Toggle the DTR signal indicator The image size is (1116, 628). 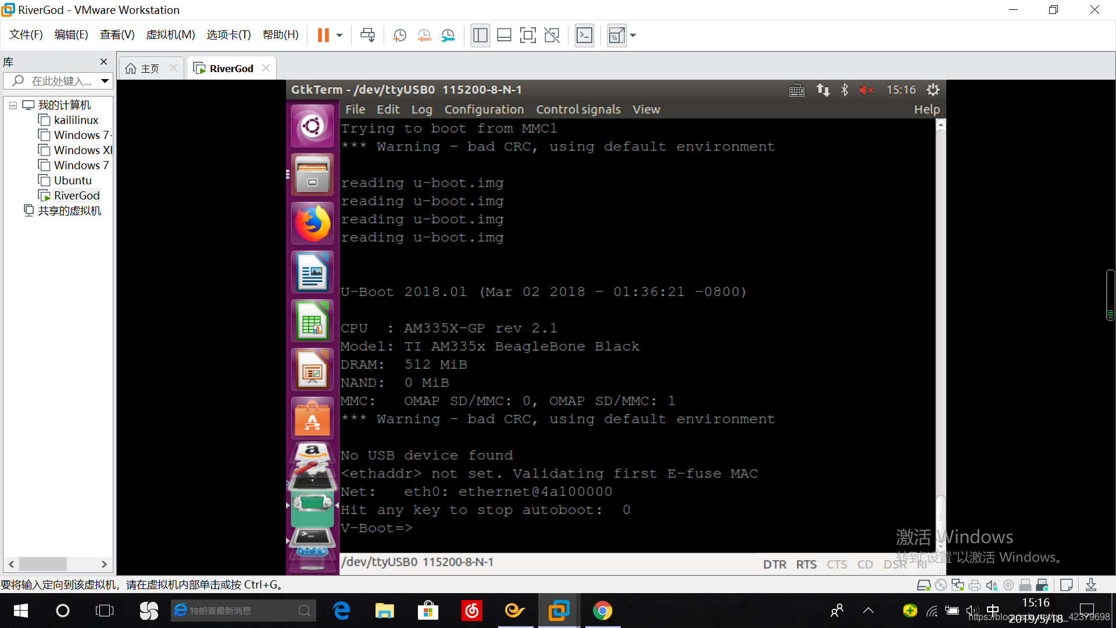pyautogui.click(x=774, y=564)
